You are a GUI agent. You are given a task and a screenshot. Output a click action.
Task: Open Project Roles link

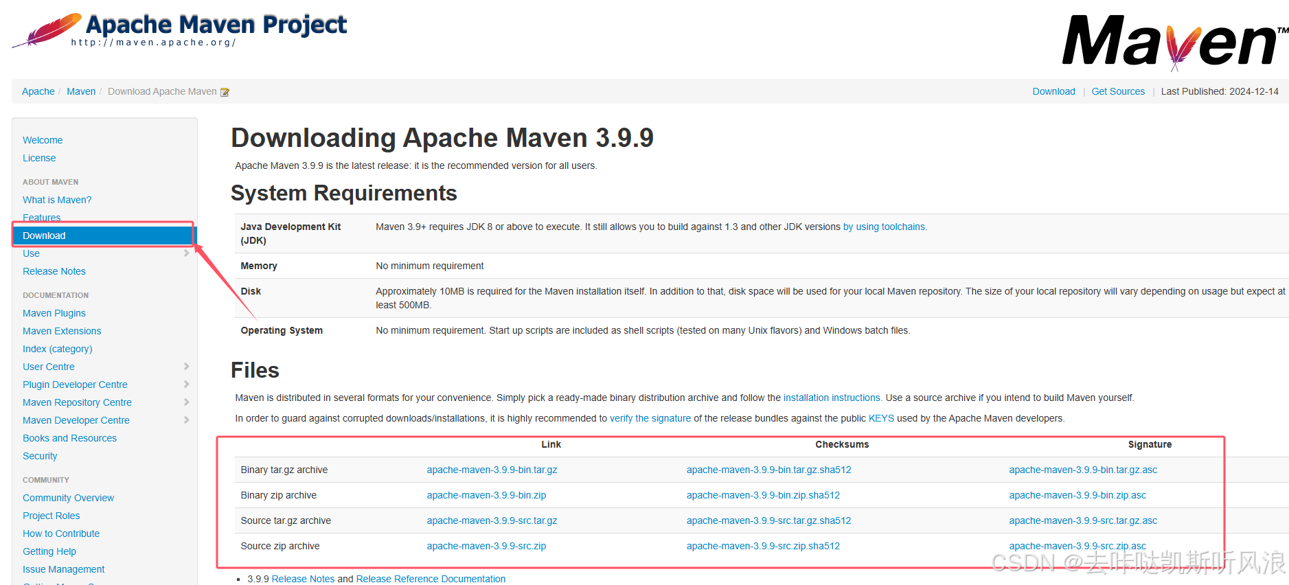point(52,516)
